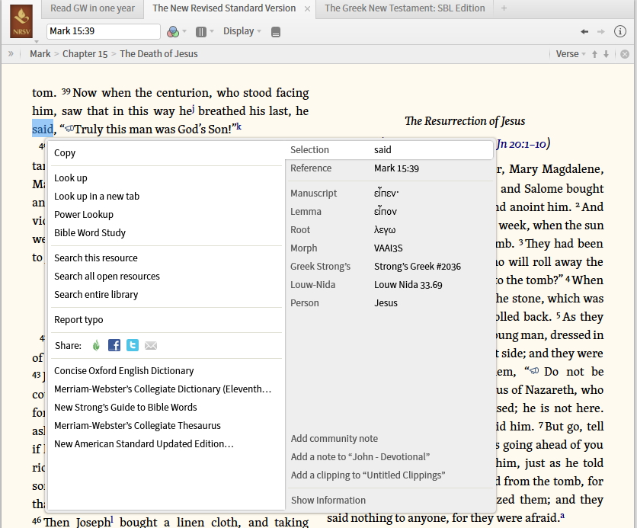This screenshot has width=637, height=528.
Task: Go forward with the right arrow
Action: [x=601, y=32]
